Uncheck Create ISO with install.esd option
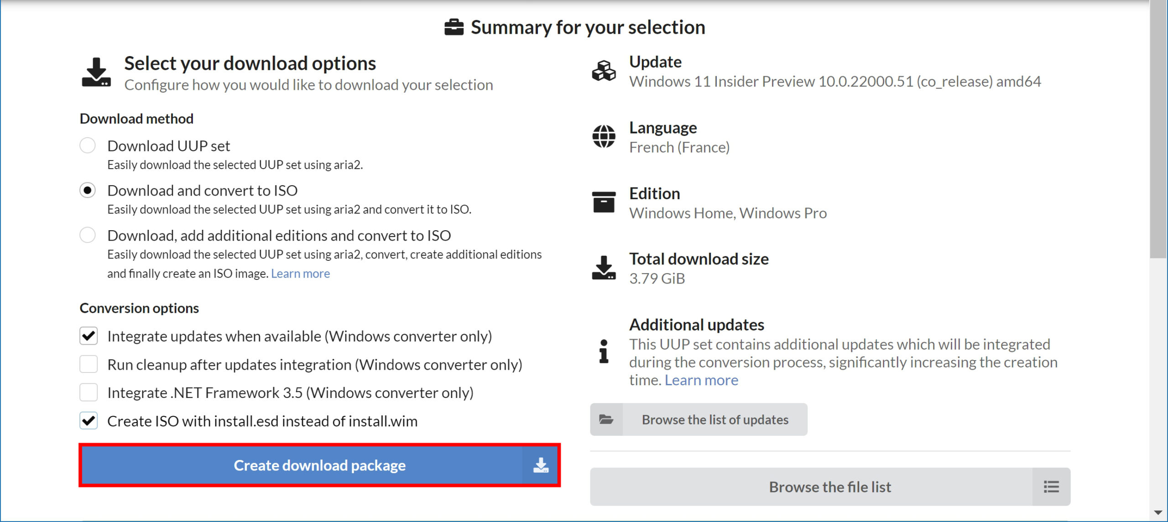The height and width of the screenshot is (522, 1168). tap(89, 421)
